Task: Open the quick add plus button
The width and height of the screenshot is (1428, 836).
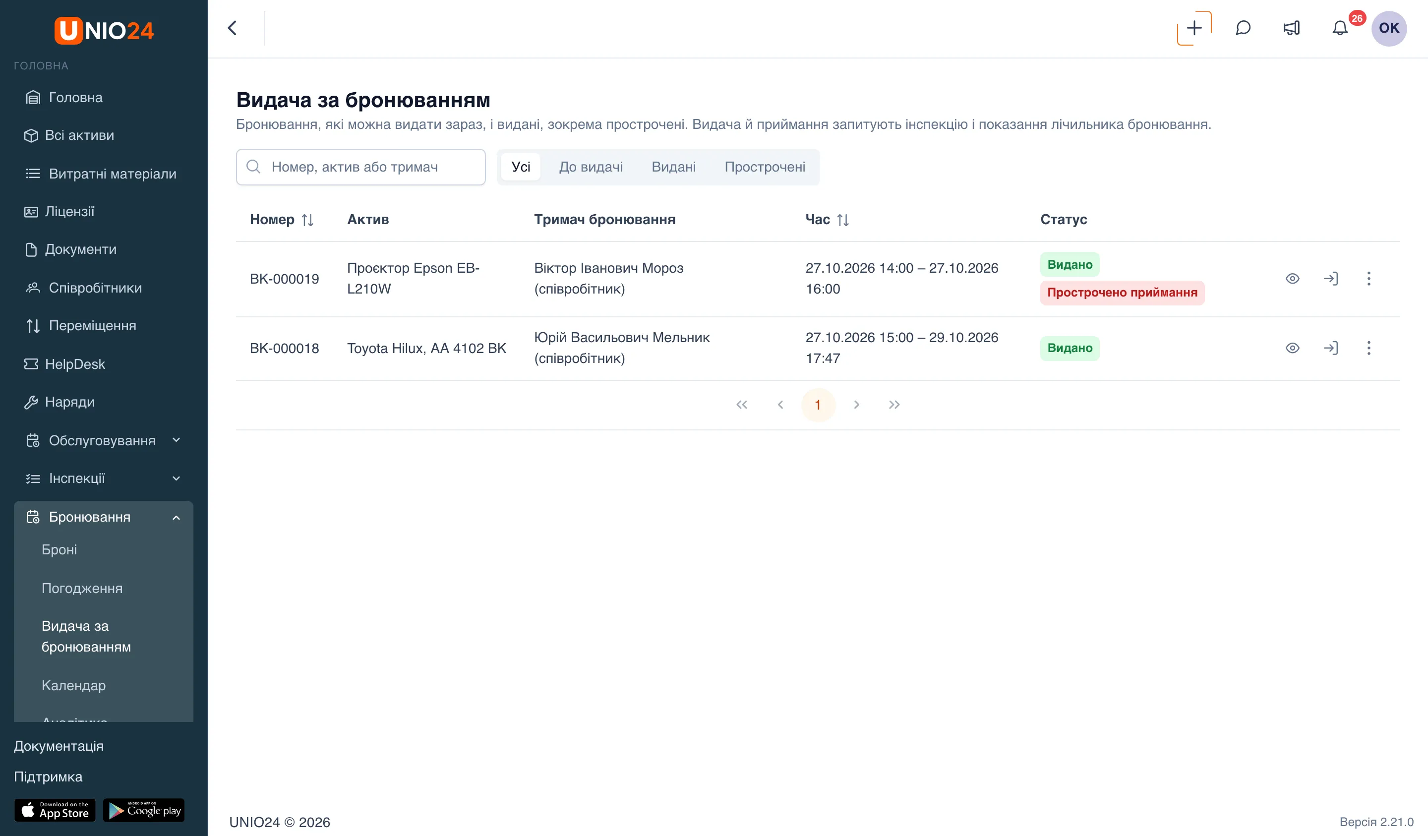Action: 1194,28
